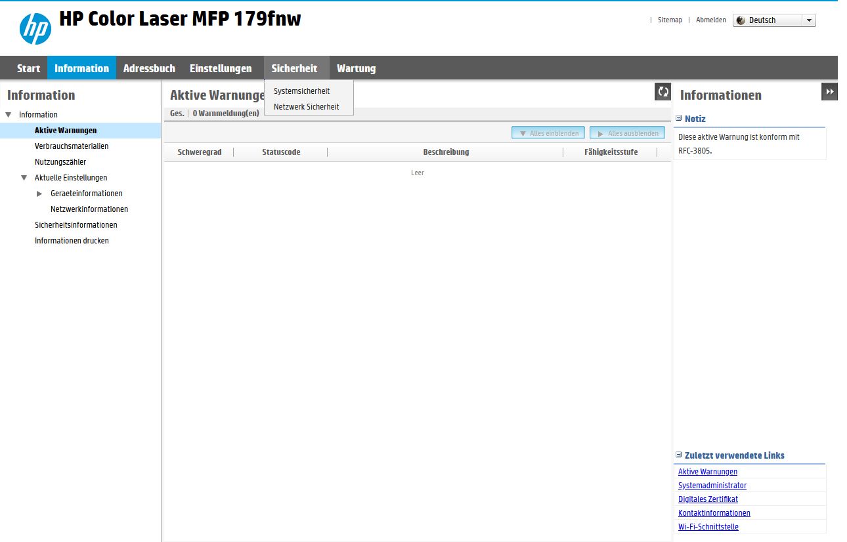Open Informationen drucken in the sidebar

coord(72,241)
